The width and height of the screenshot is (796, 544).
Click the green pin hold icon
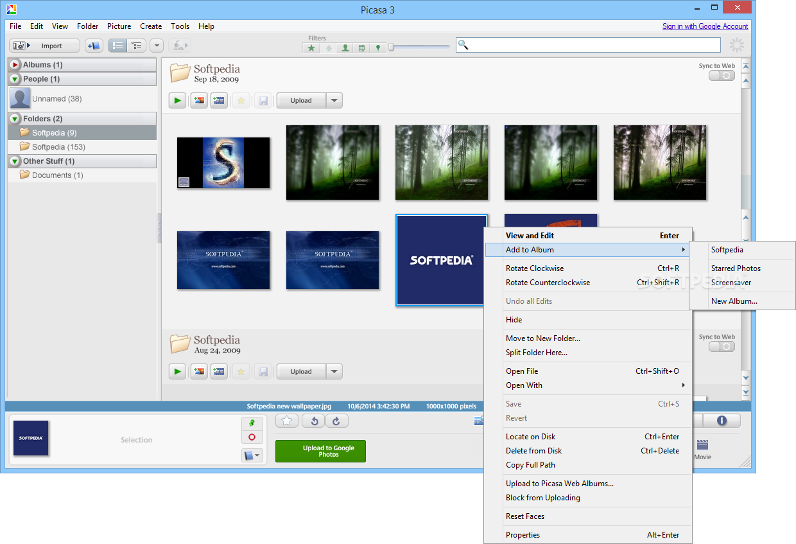[x=252, y=423]
